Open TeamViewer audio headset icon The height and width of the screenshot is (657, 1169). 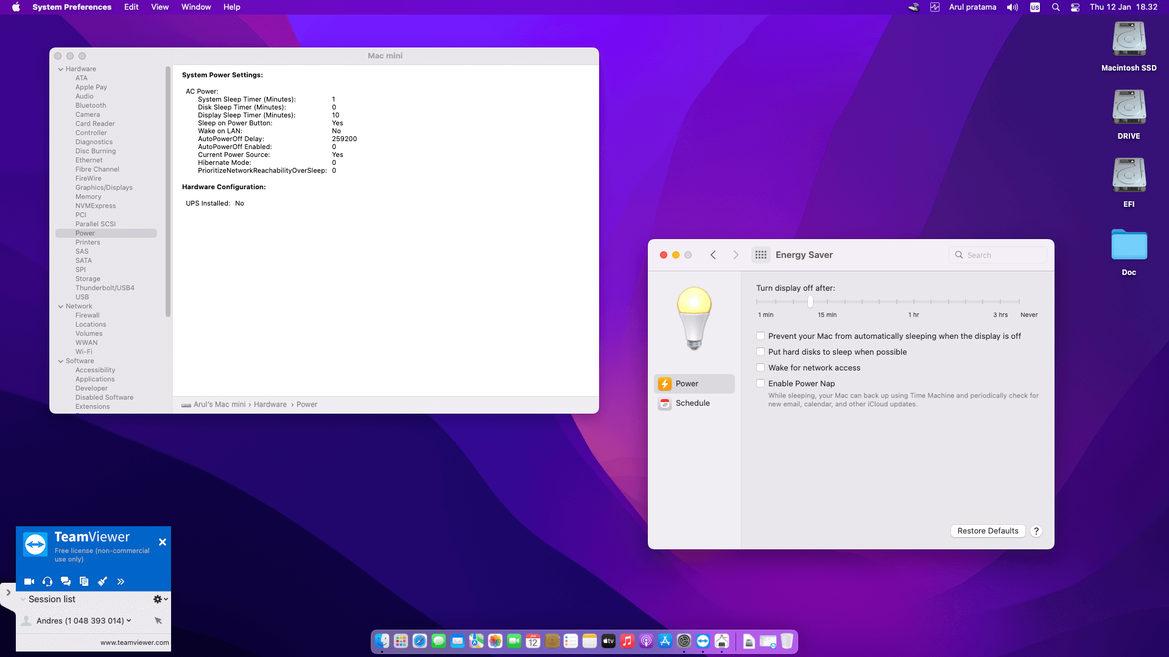47,582
